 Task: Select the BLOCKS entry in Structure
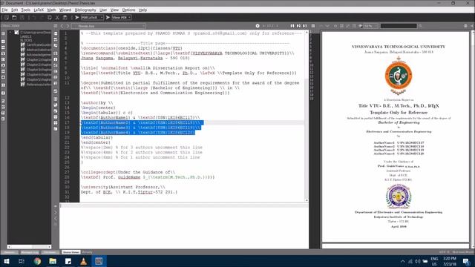point(26,40)
